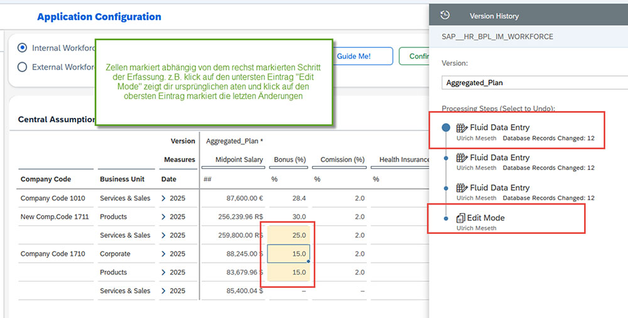Click the Version History clock icon

point(445,16)
